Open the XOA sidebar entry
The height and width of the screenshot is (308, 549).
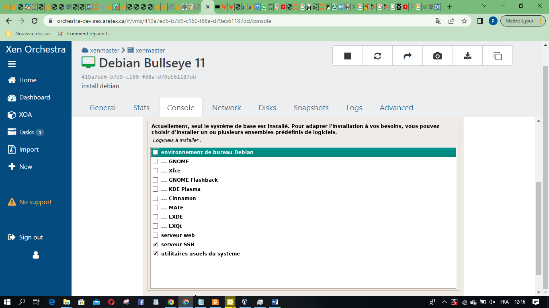[x=20, y=115]
